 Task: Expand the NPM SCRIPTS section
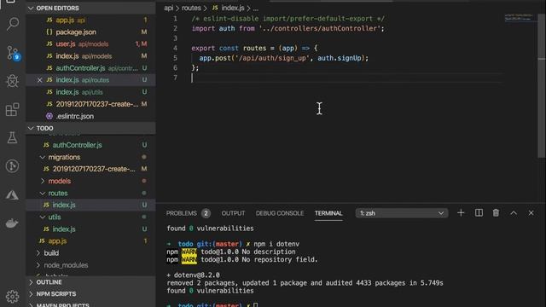[90, 294]
